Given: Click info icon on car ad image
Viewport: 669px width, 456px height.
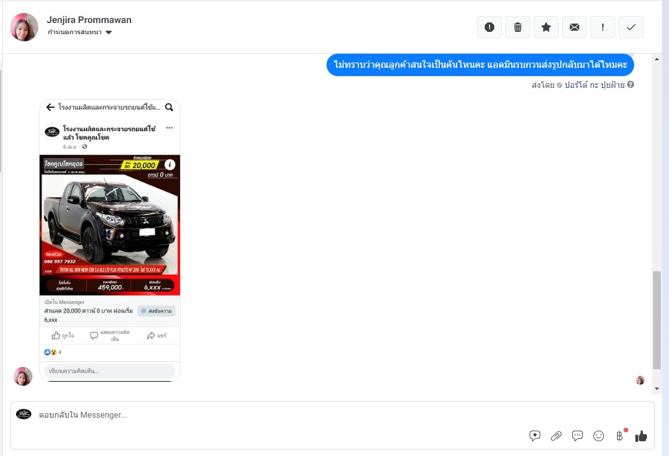Looking at the screenshot, I should tap(170, 165).
